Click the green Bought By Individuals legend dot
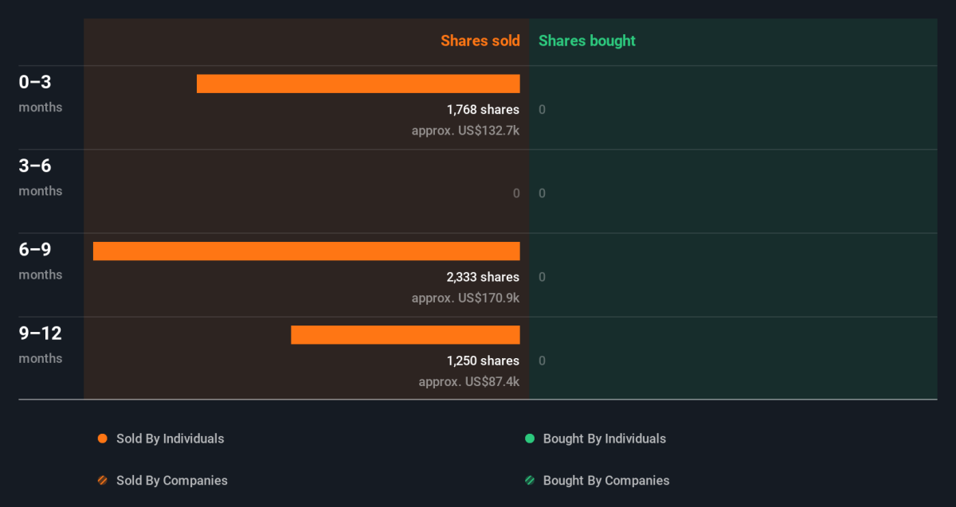The height and width of the screenshot is (507, 956). click(529, 439)
